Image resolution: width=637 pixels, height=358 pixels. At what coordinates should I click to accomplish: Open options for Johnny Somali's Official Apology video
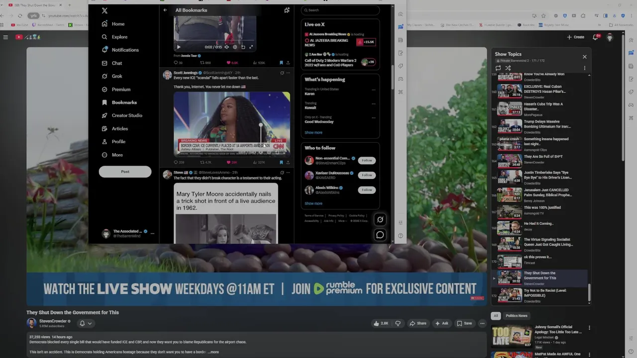pyautogui.click(x=589, y=328)
